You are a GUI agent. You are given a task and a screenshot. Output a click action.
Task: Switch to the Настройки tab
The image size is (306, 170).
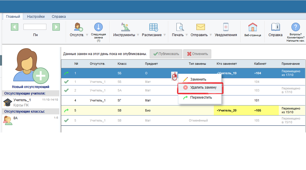pos(36,17)
